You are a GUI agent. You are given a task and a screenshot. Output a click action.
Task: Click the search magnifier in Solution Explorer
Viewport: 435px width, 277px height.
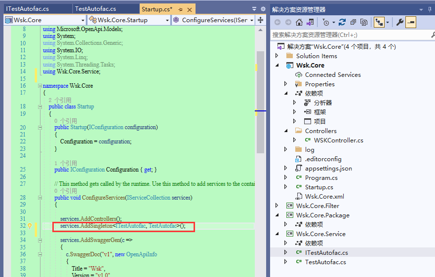[433, 35]
